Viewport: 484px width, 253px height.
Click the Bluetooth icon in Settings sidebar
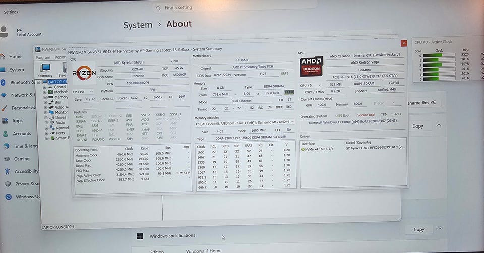[x=3, y=82]
